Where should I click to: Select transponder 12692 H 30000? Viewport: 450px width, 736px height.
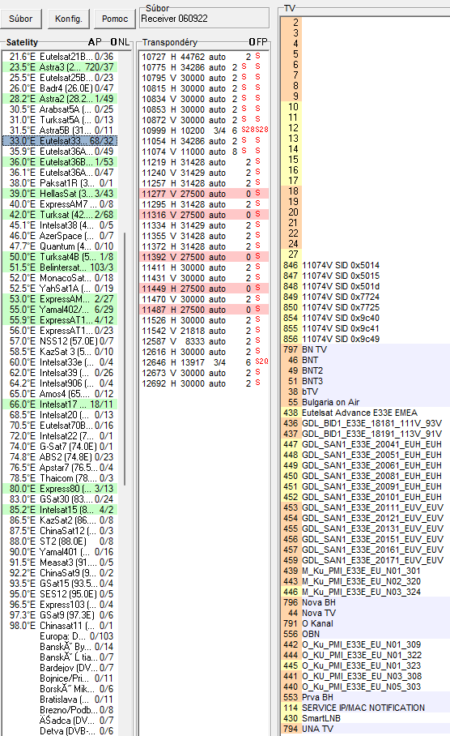click(x=205, y=383)
